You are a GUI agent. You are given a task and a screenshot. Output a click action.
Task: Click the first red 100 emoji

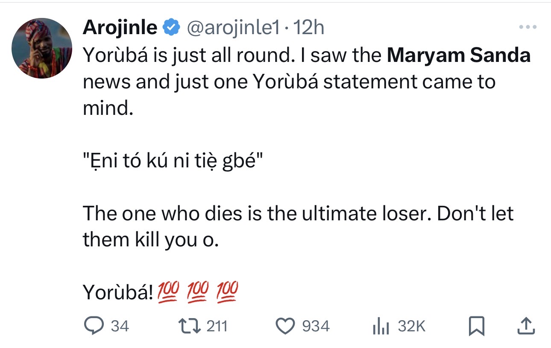(168, 292)
